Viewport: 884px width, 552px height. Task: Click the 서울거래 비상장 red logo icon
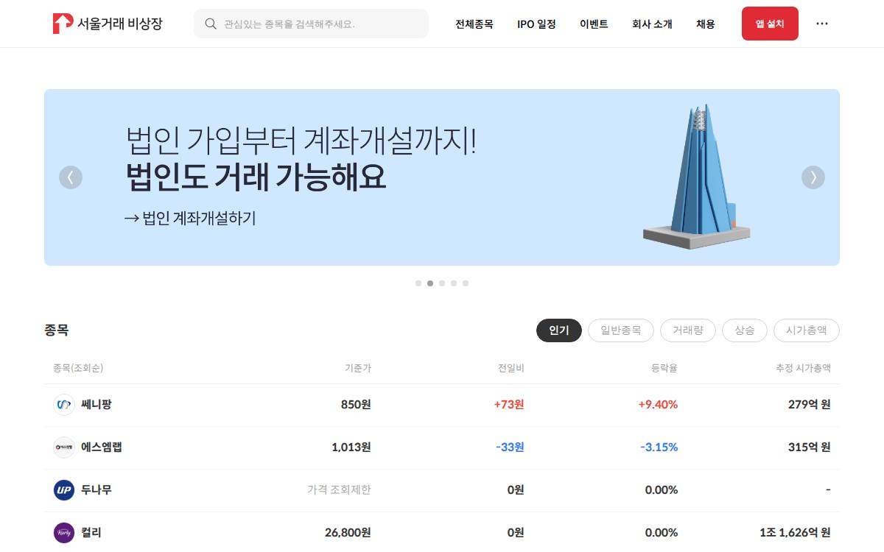coord(63,24)
